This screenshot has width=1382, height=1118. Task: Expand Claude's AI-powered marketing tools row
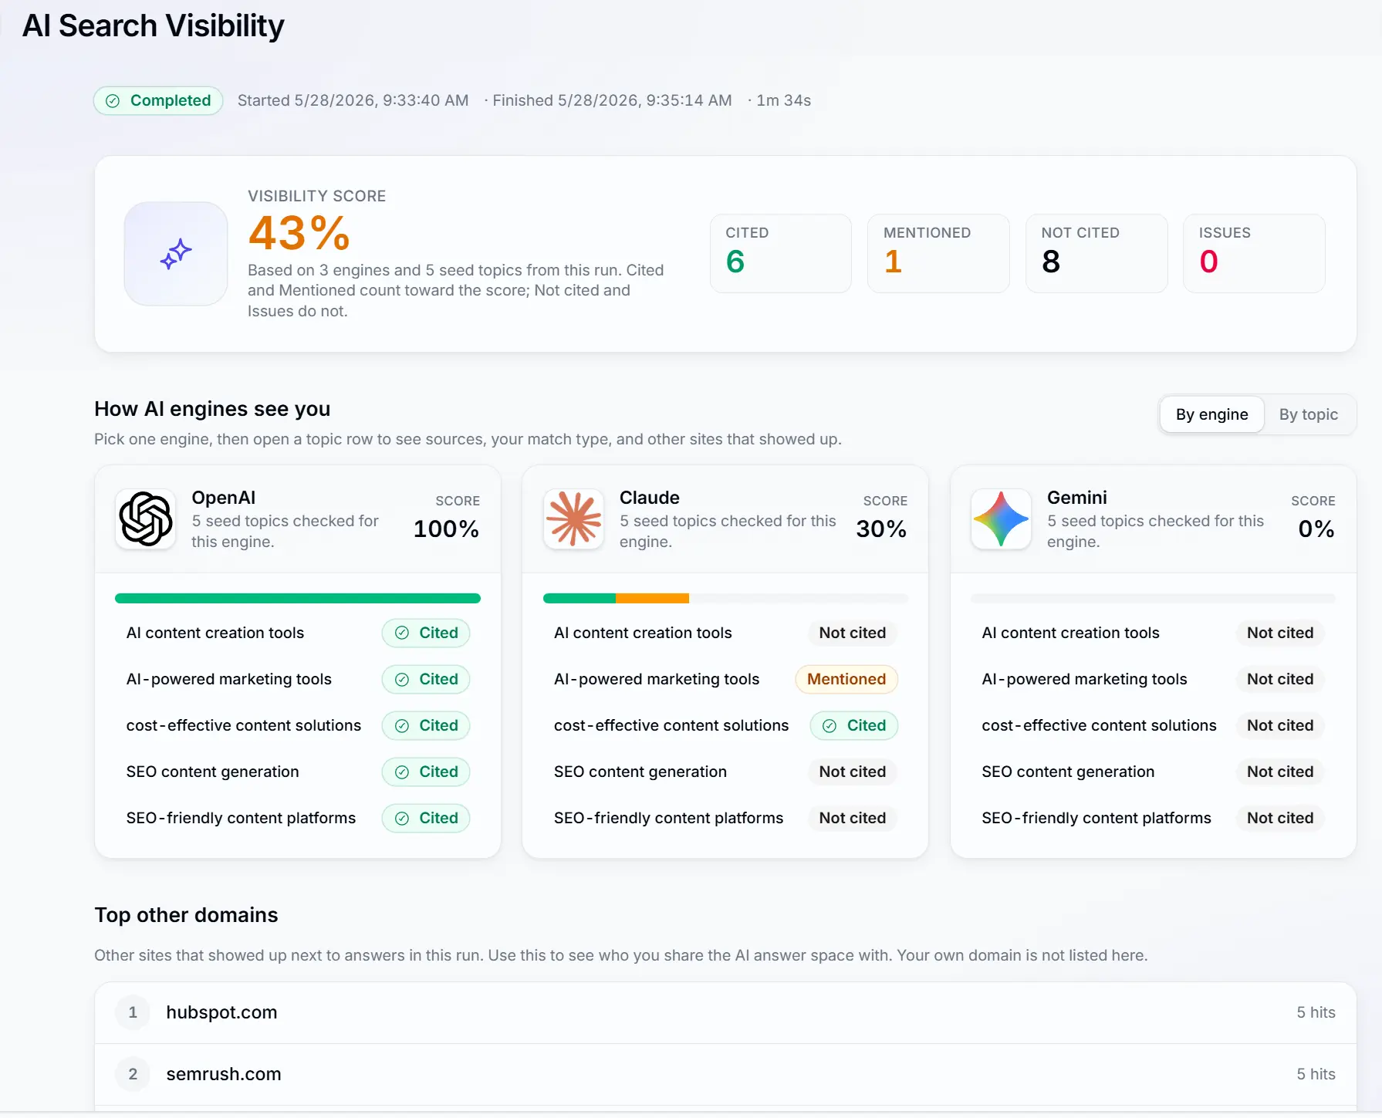tap(725, 679)
